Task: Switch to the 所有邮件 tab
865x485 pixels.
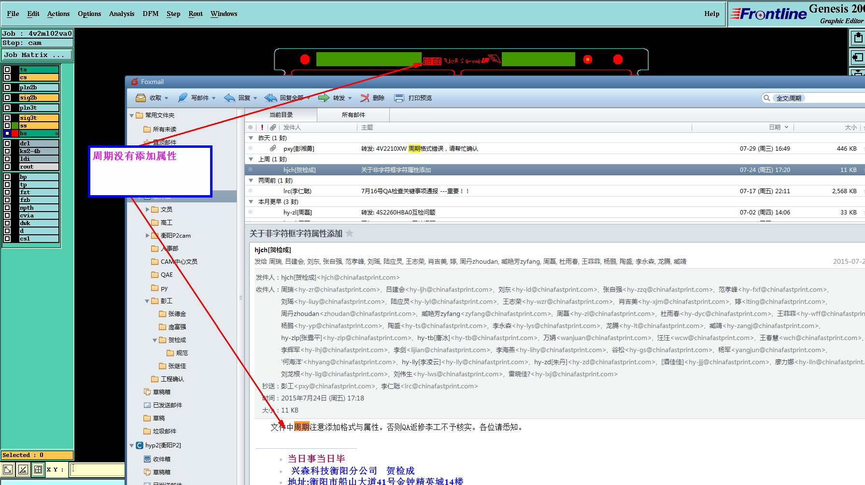Action: pos(354,115)
